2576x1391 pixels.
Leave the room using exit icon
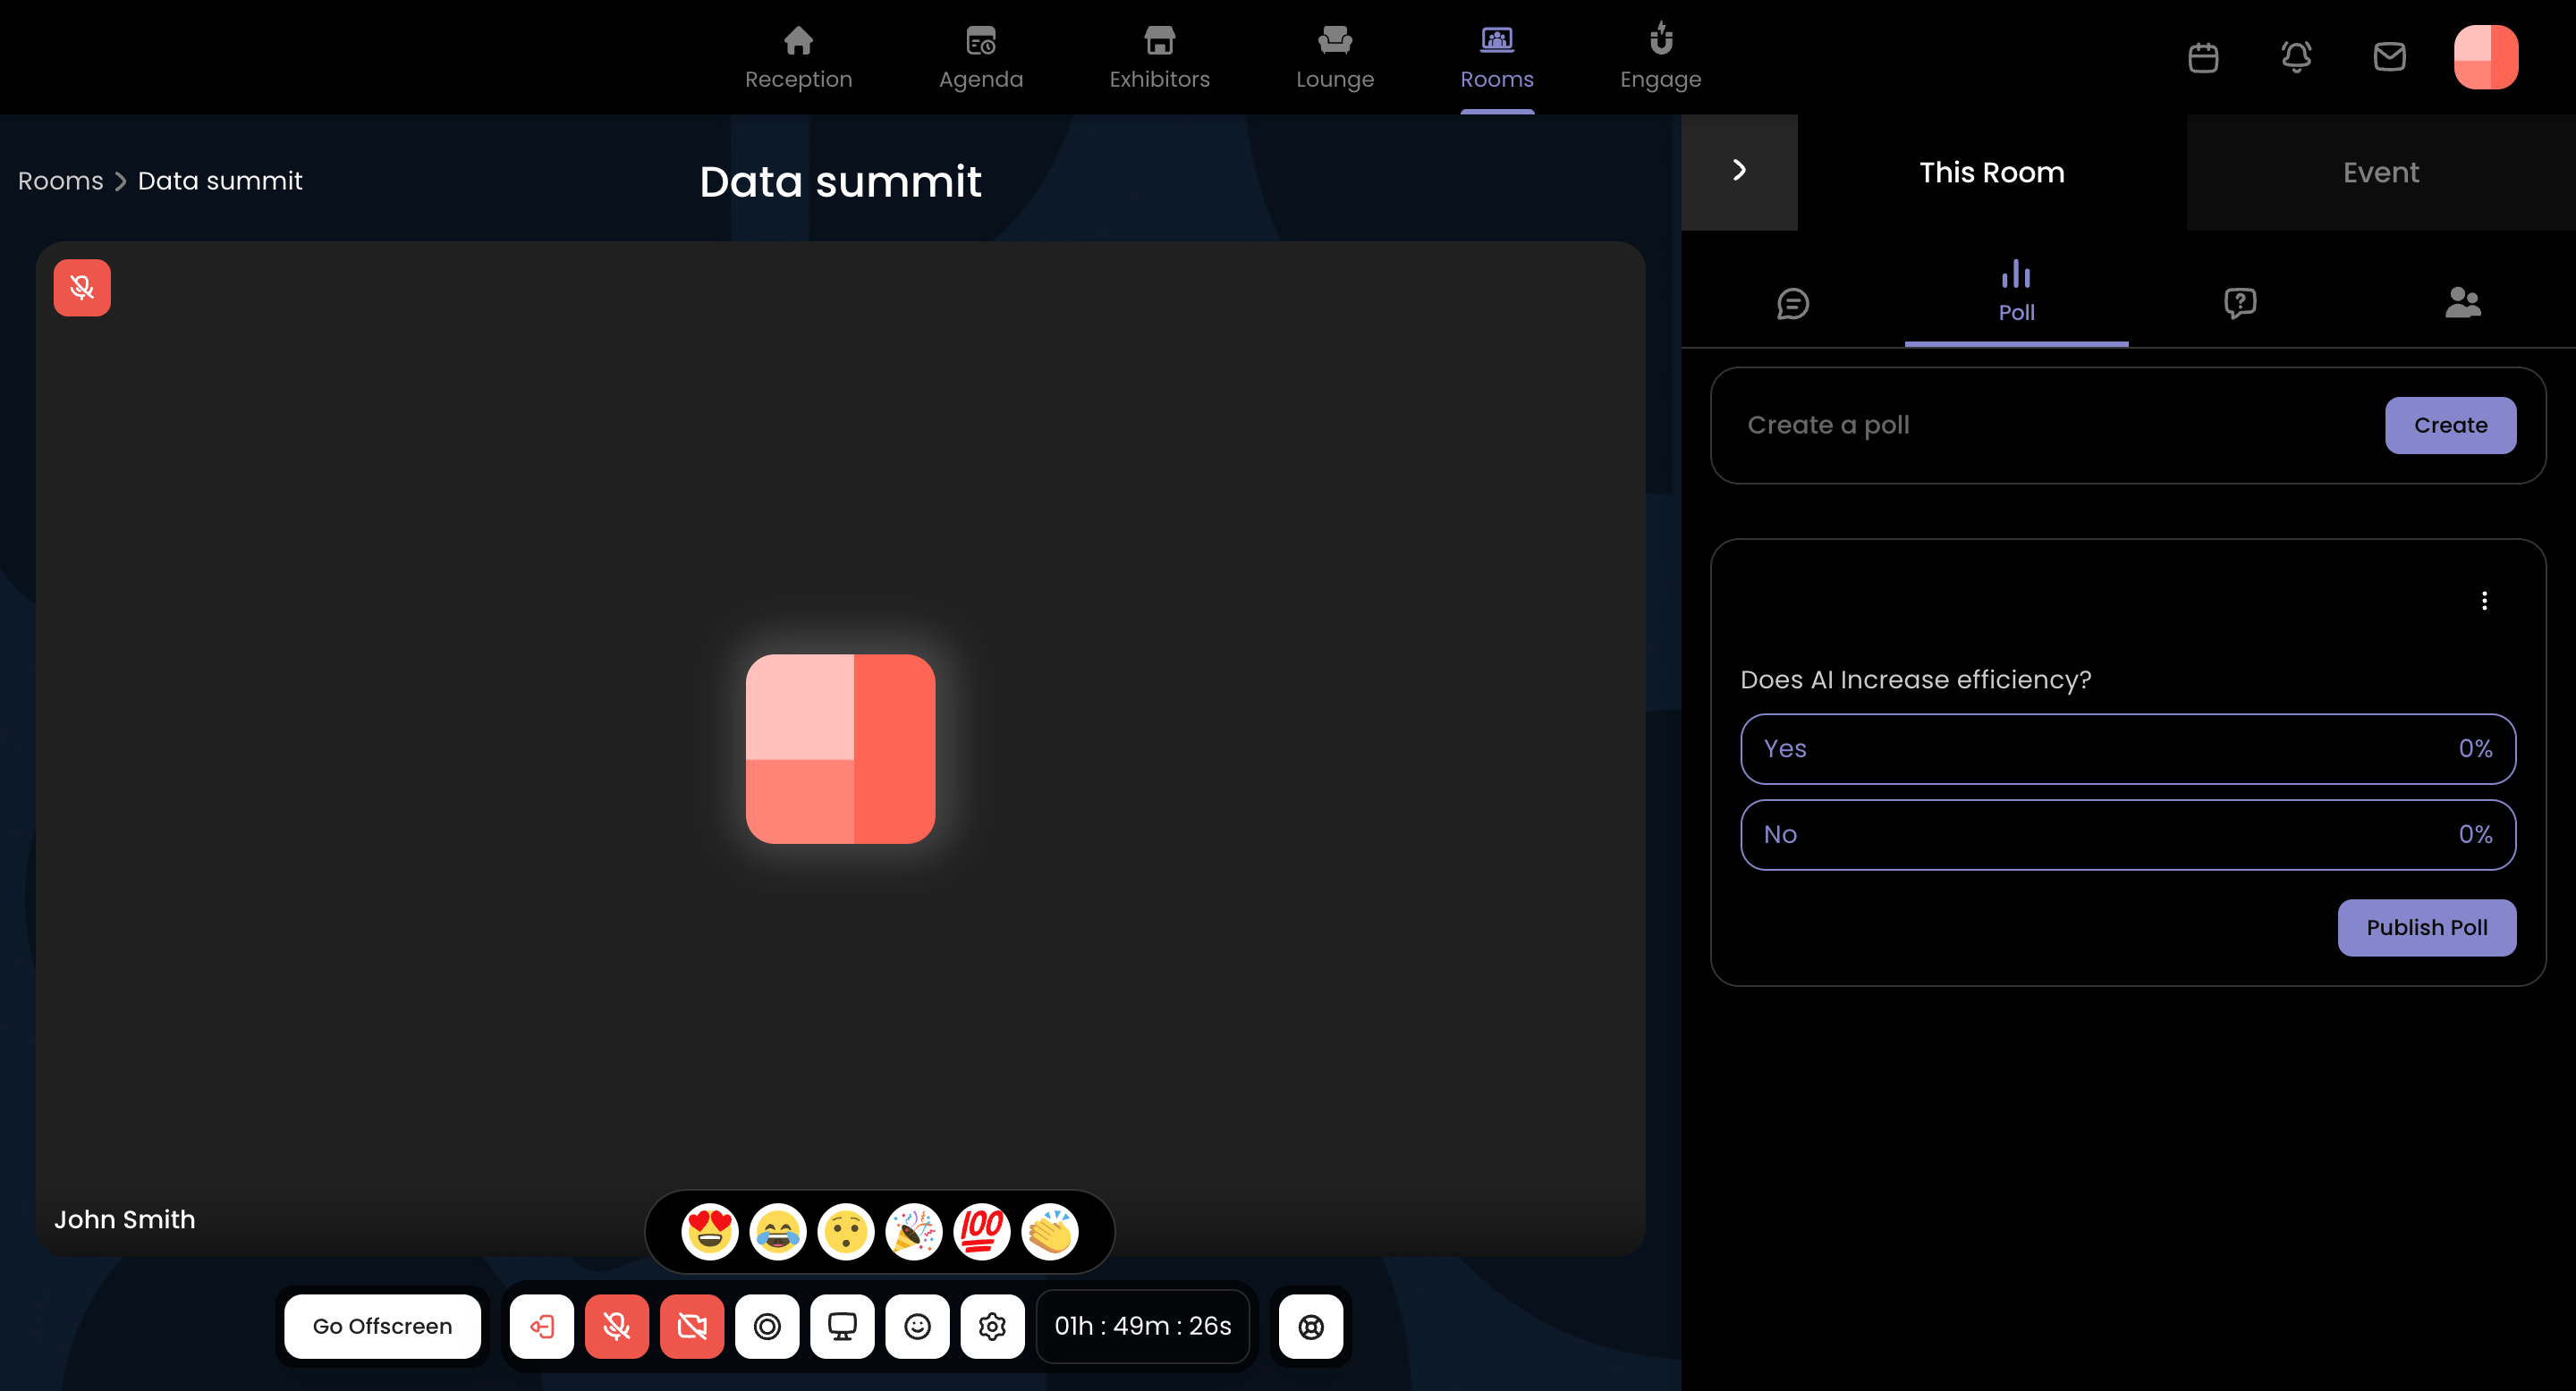(542, 1326)
